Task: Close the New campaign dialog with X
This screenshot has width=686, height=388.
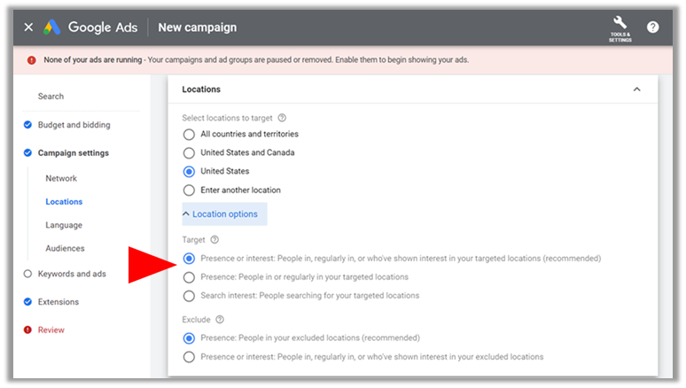Action: 28,27
